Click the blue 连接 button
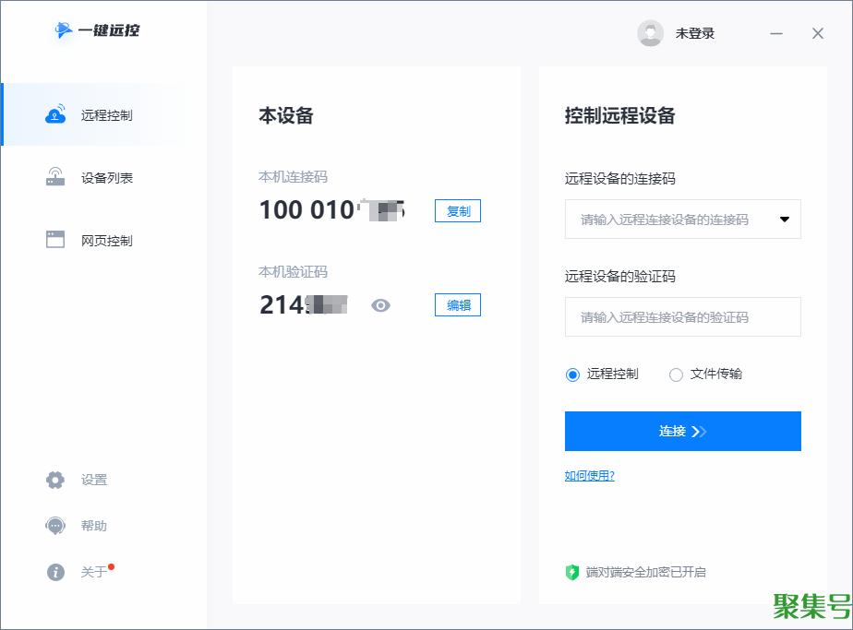Screen dimensions: 853x630 (x=682, y=431)
